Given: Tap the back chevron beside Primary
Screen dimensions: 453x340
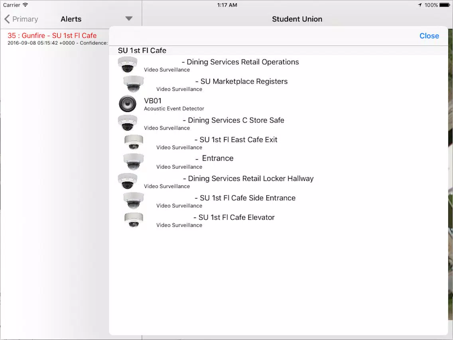Looking at the screenshot, I should coord(7,19).
